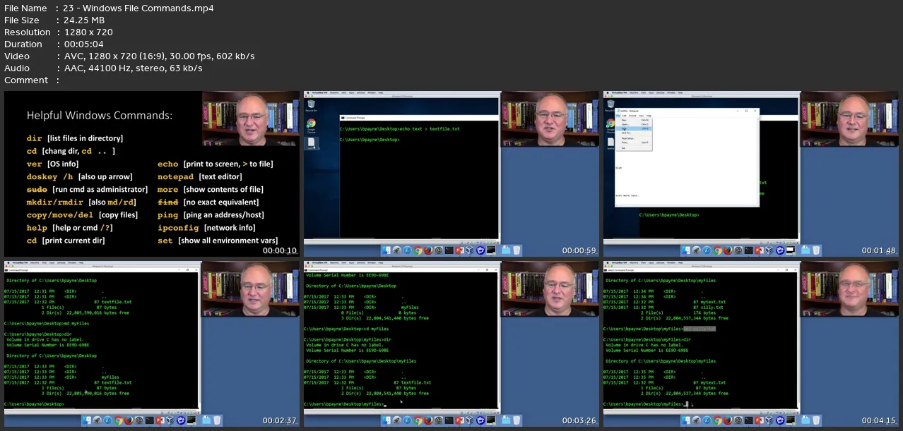903x431 pixels.
Task: Click the resolution value '1280 x 720'
Action: point(88,32)
